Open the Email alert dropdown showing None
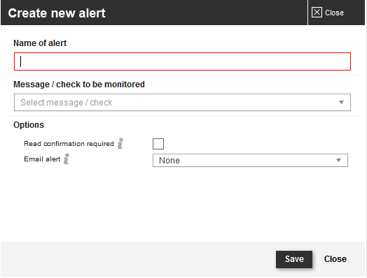 (x=250, y=161)
